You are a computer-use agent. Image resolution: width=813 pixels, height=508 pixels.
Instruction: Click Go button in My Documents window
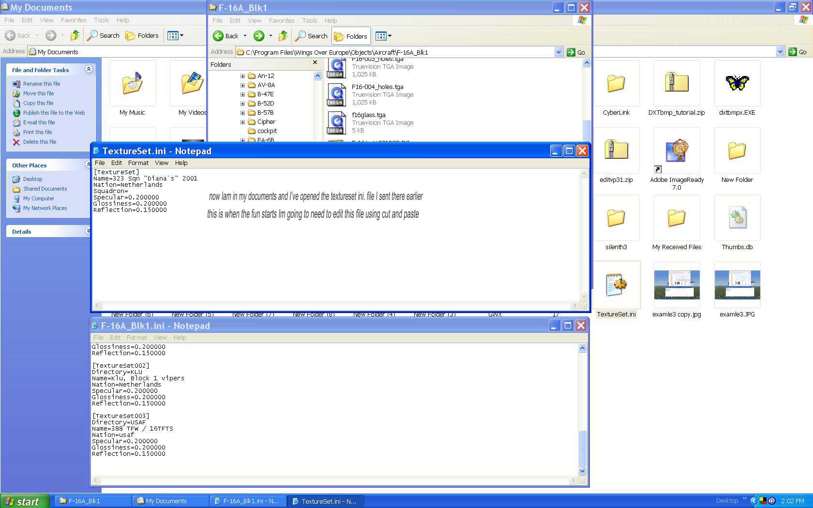(x=798, y=52)
